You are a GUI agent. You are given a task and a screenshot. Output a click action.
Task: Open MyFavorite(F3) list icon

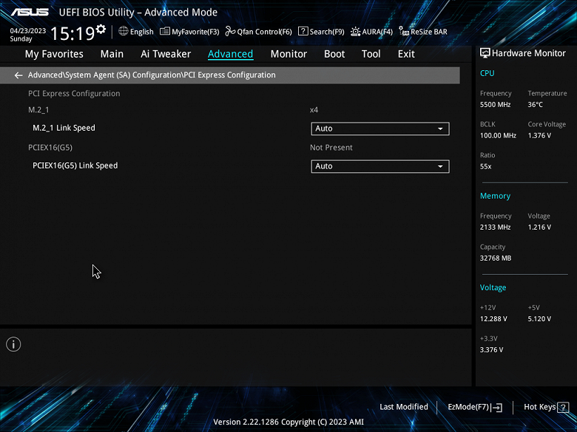(x=165, y=31)
